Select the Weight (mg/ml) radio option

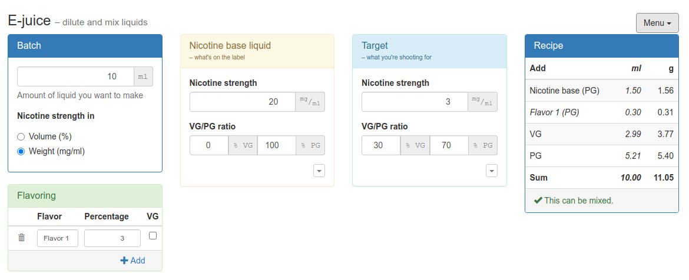pos(21,151)
